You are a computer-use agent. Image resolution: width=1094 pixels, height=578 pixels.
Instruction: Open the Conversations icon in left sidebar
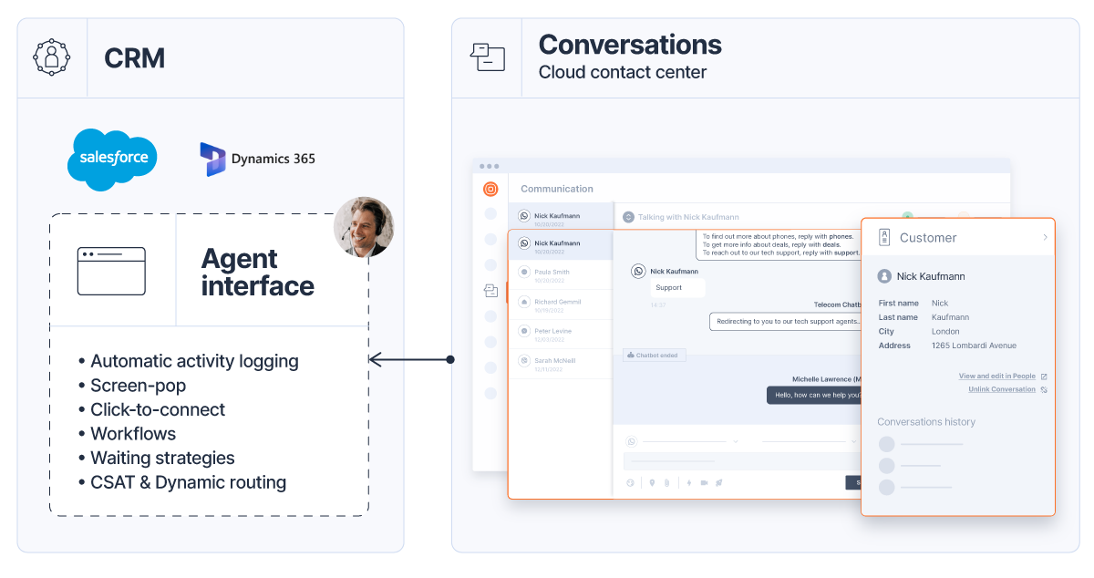(x=490, y=291)
